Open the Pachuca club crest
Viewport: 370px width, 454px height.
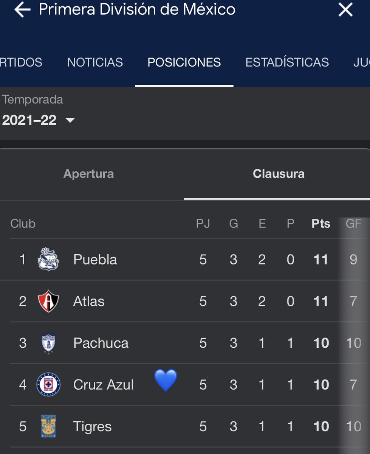48,343
